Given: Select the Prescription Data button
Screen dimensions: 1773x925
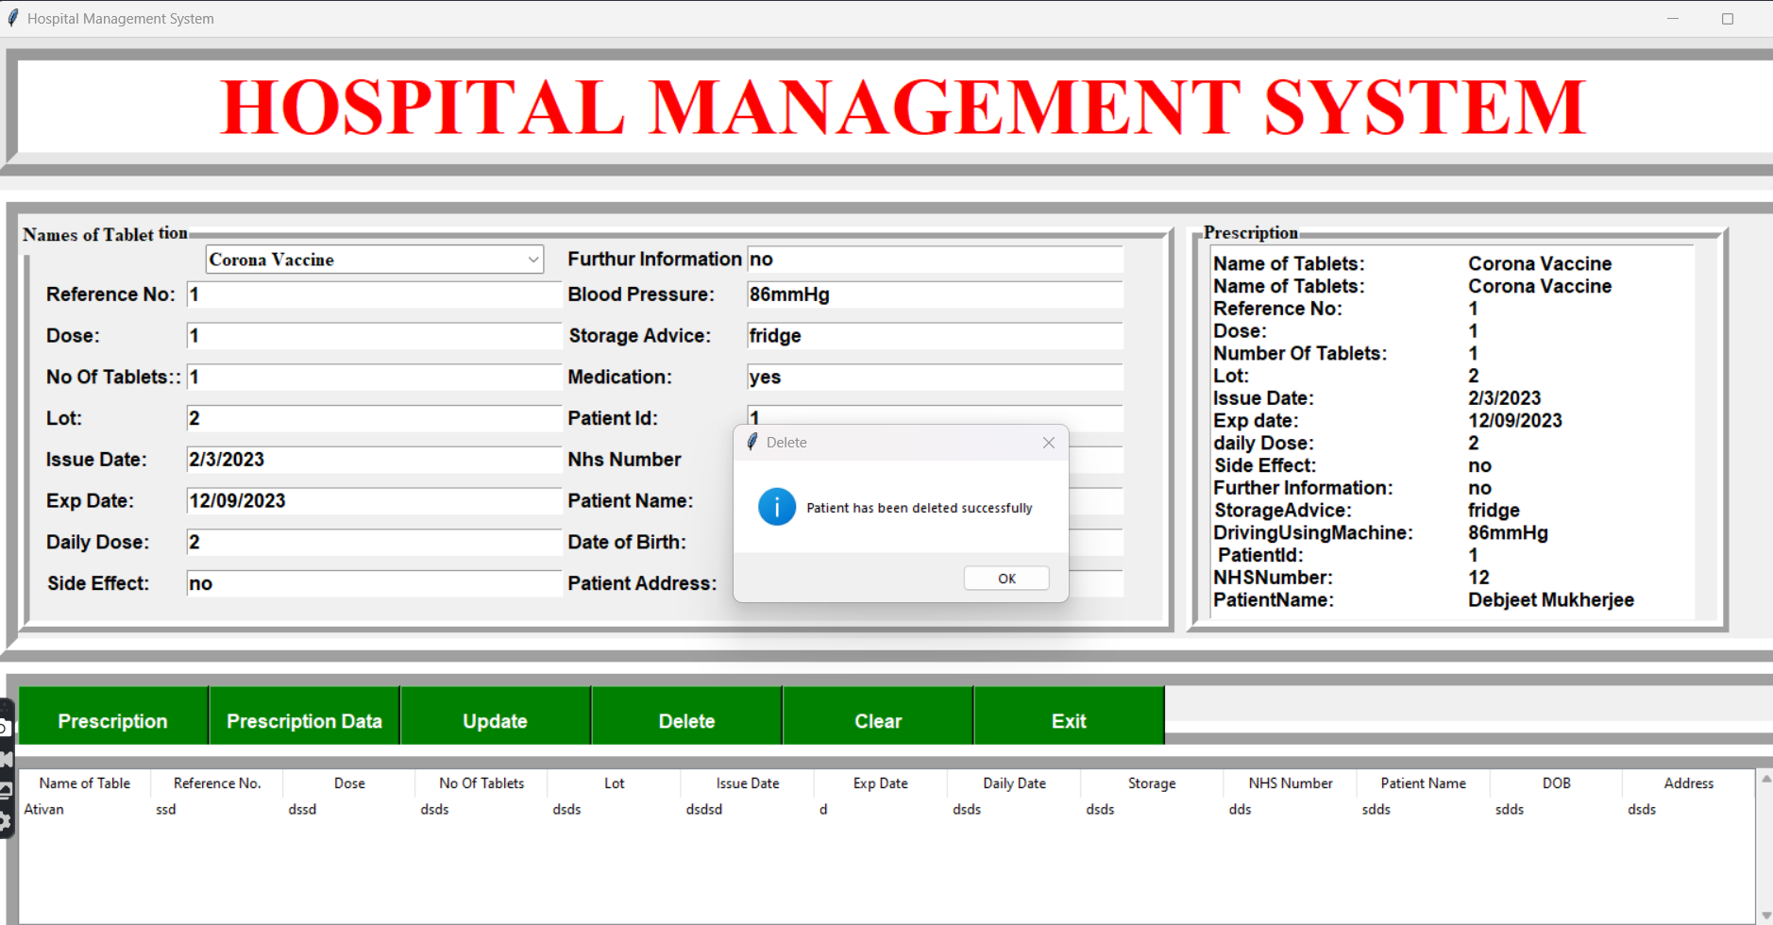Looking at the screenshot, I should [304, 719].
